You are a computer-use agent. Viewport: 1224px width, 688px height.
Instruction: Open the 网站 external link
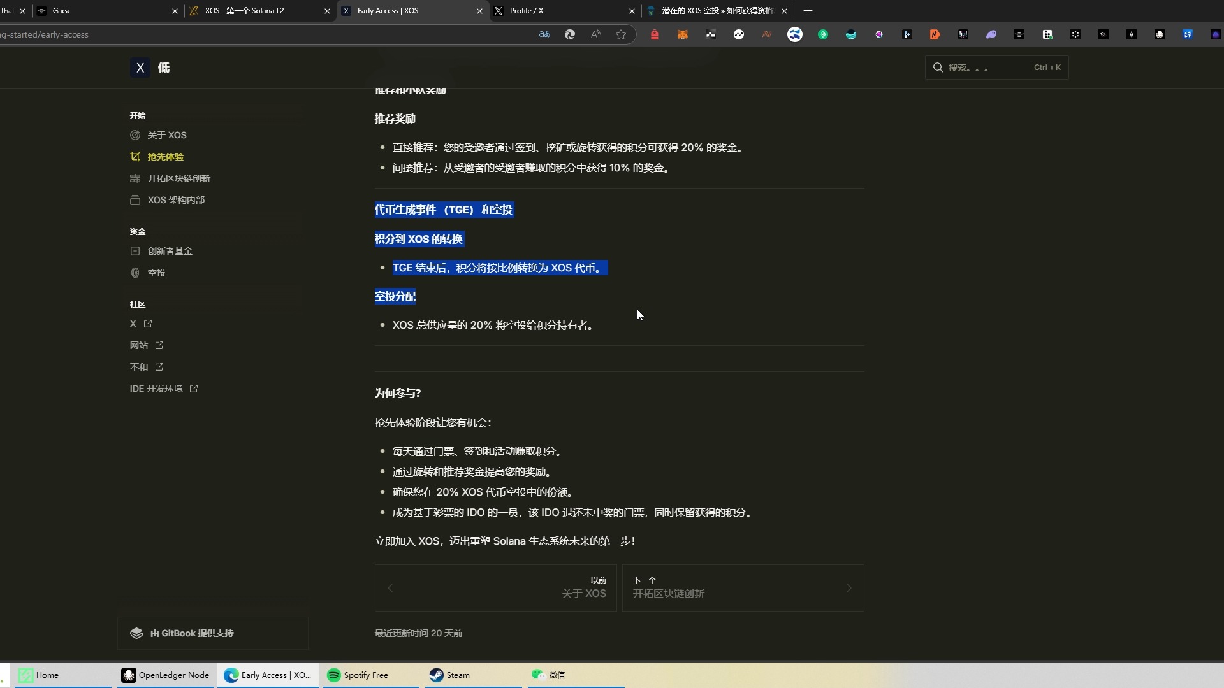(147, 345)
